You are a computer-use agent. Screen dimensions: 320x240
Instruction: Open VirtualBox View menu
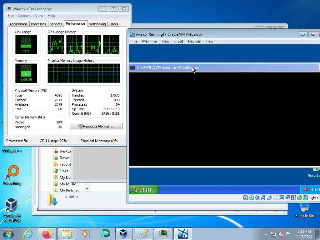click(165, 41)
